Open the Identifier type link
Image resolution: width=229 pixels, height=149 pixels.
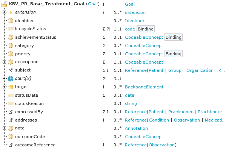coord(135,21)
